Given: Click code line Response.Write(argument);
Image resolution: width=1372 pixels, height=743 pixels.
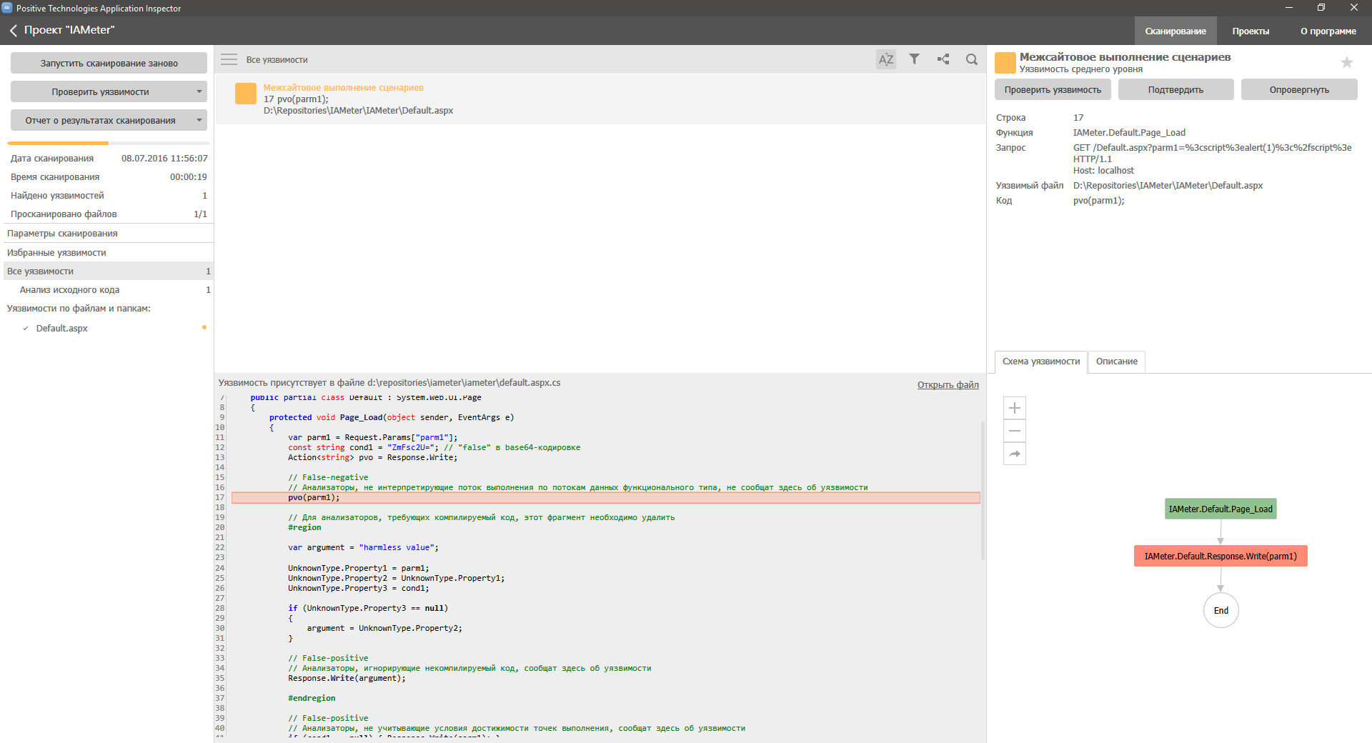Looking at the screenshot, I should 347,678.
